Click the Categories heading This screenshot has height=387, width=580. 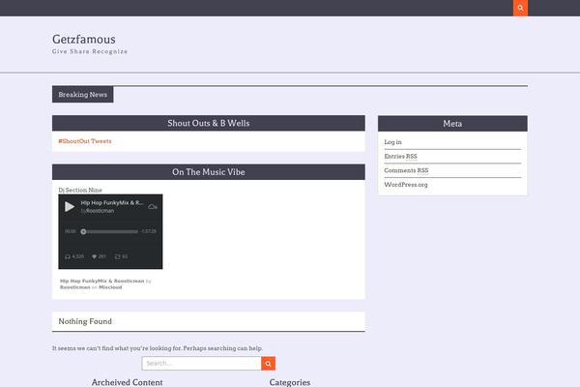[x=290, y=382]
